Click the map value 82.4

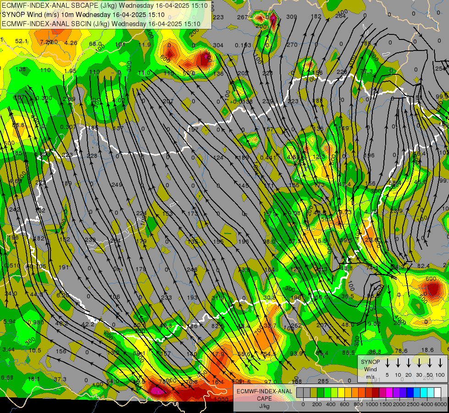pyautogui.click(x=423, y=266)
